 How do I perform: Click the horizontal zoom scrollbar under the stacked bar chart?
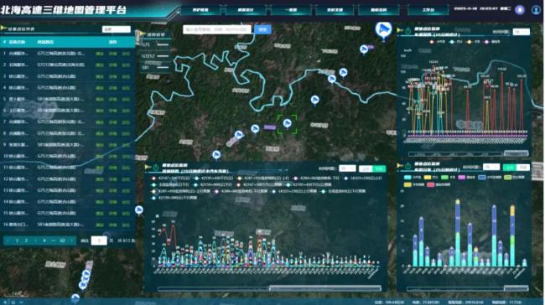click(x=468, y=288)
